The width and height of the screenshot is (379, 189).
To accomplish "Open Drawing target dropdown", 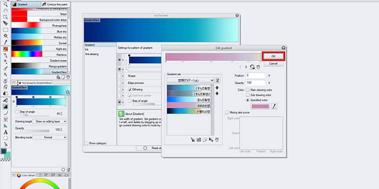I will pyautogui.click(x=50, y=122).
